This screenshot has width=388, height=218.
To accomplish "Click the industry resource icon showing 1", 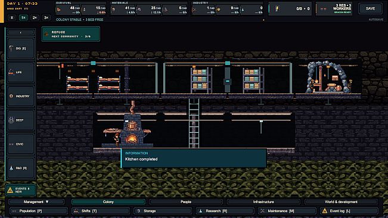I will click(194, 10).
